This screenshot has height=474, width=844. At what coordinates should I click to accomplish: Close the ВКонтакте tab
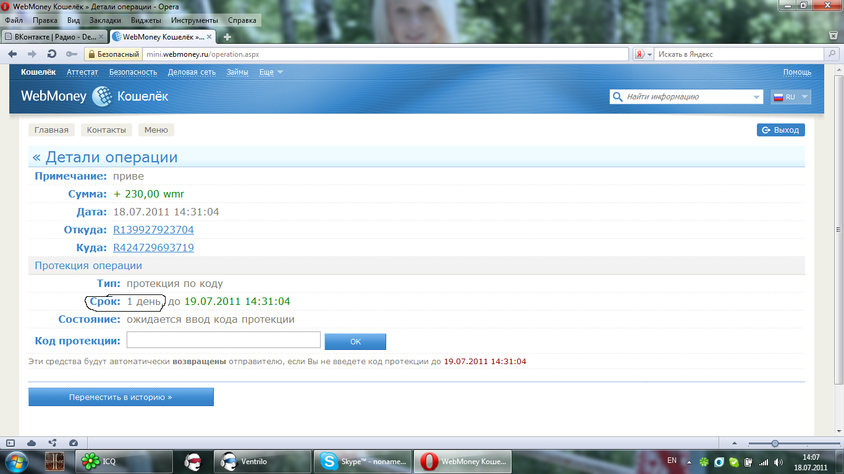(101, 37)
